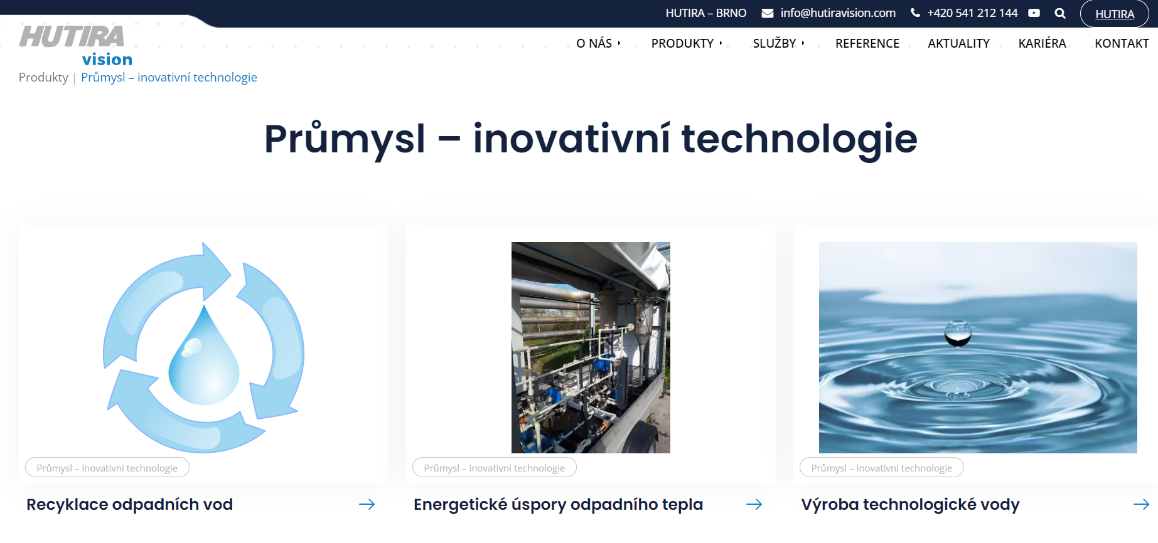Image resolution: width=1158 pixels, height=543 pixels.
Task: Open the search magnifier icon
Action: (1060, 13)
